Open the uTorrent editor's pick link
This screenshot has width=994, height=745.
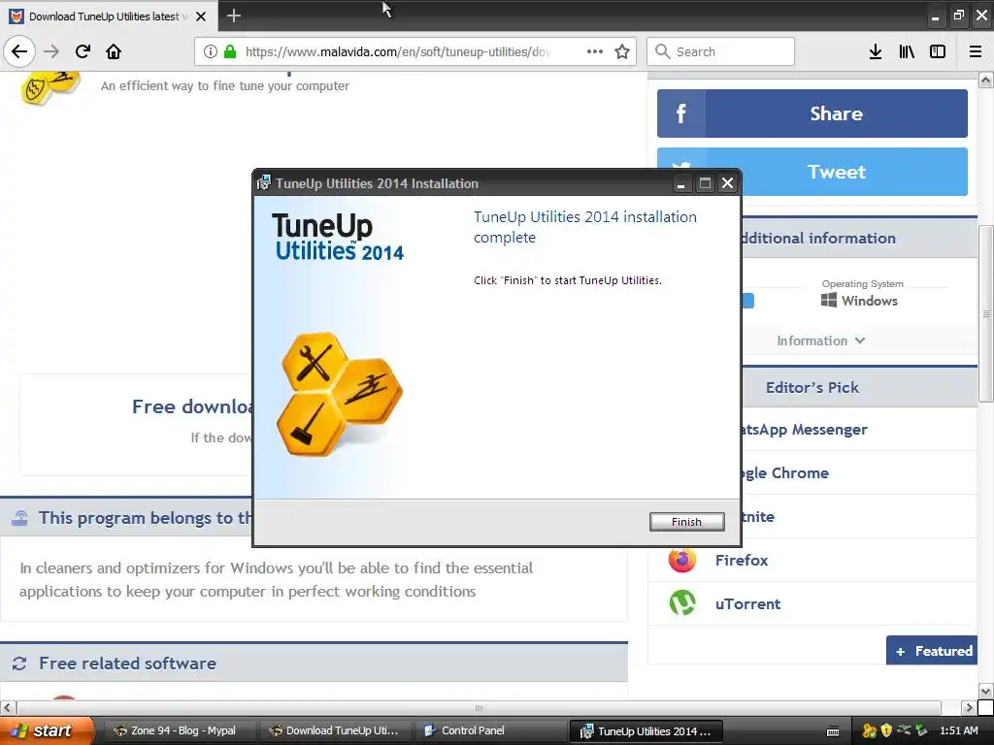(x=748, y=603)
